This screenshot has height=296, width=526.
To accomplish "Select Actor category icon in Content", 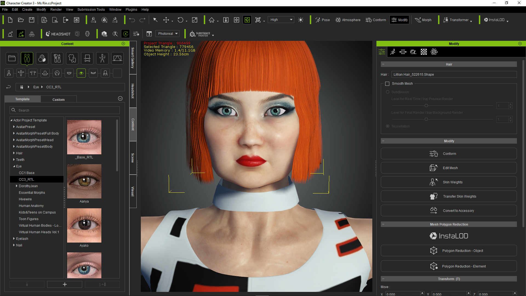I will point(27,58).
